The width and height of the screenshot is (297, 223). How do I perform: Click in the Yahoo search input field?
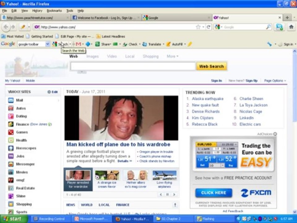pos(133,66)
